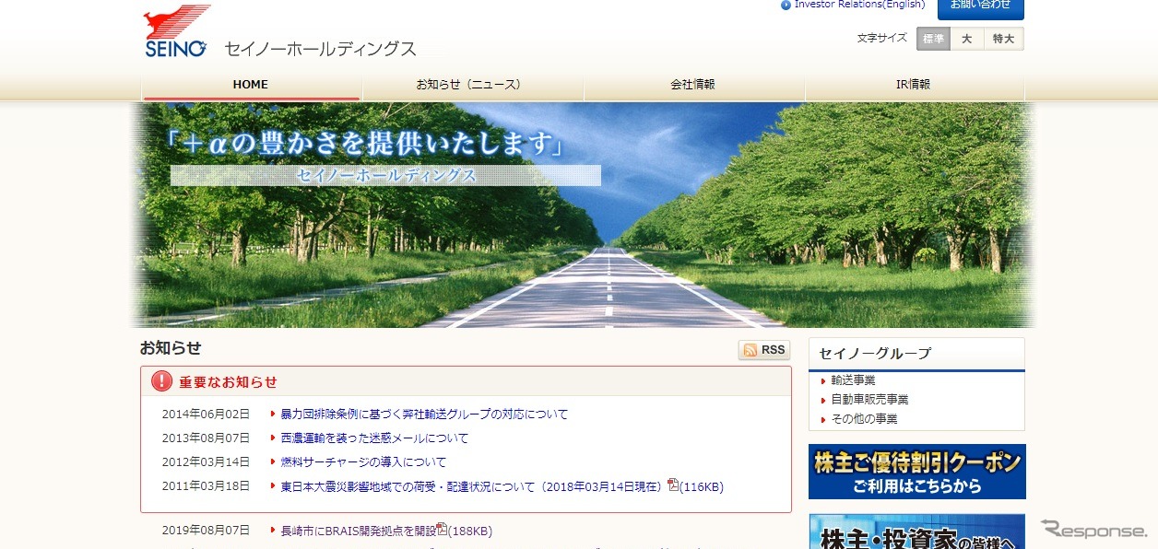This screenshot has height=549, width=1158.
Task: Open the お知らせ（ニュース）menu
Action: (x=472, y=84)
